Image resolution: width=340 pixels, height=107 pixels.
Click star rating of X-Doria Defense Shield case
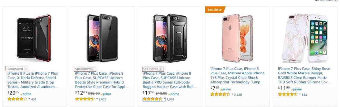[x=17, y=99]
